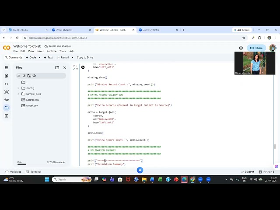Open the Table of contents sidebar icon
This screenshot has width=280, height=210.
pos(7,68)
